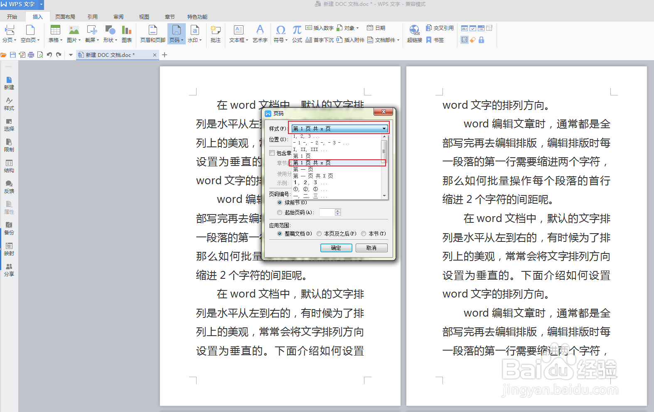Screen dimensions: 654x412
Task: Click the 分页 page break icon
Action: click(9, 30)
